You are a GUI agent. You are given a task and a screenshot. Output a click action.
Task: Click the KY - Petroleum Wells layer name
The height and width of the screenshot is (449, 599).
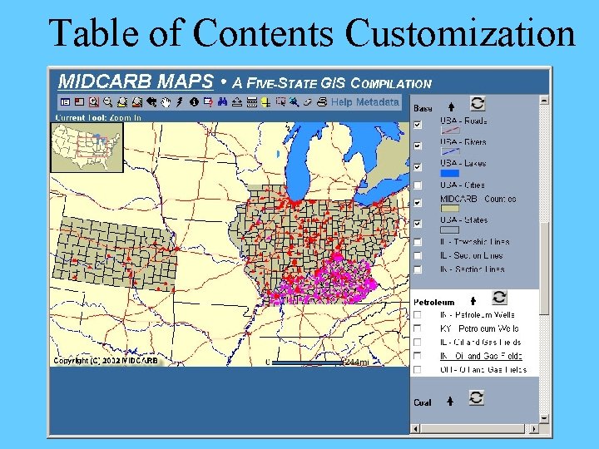(x=479, y=328)
